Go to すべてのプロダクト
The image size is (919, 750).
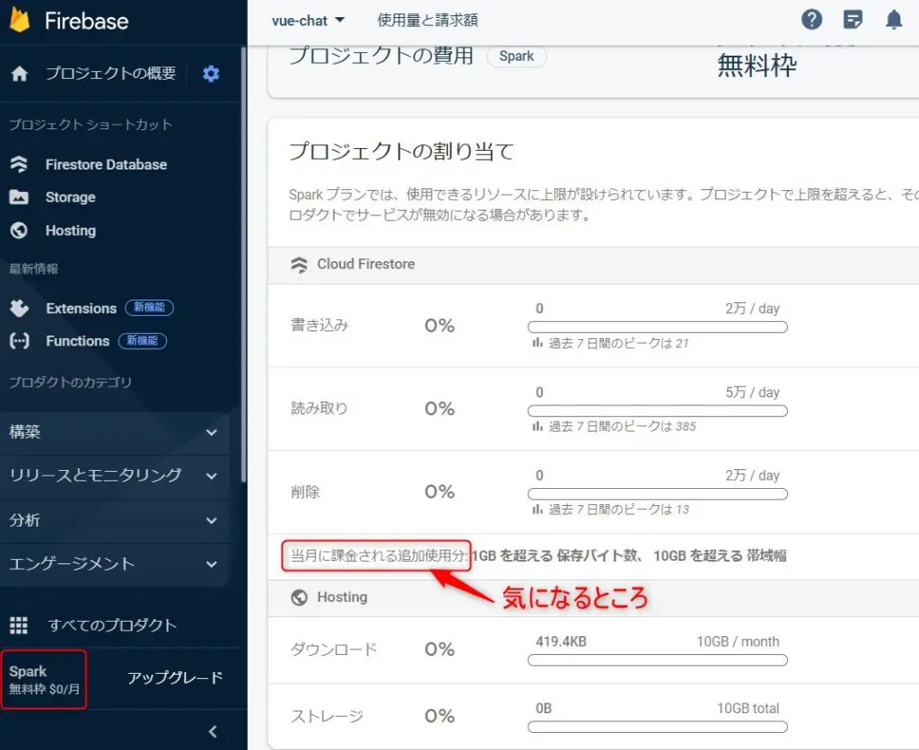coord(112,625)
